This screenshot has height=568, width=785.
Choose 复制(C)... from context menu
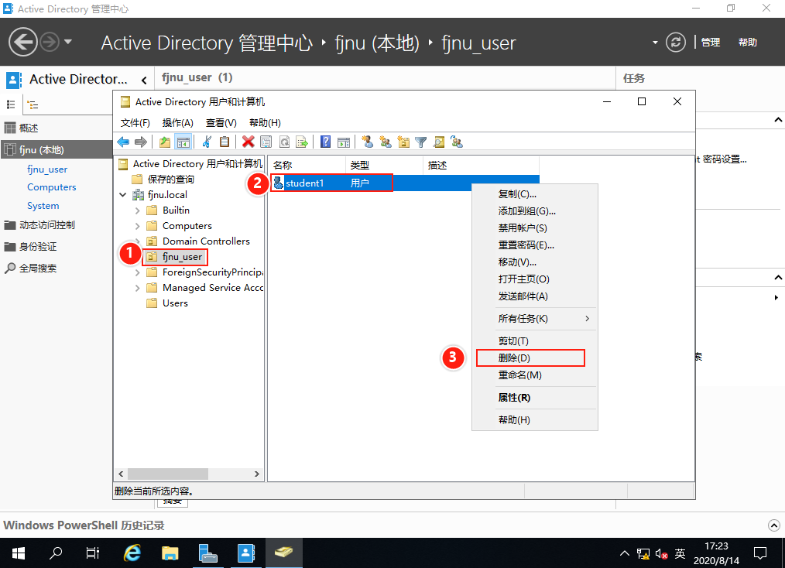coord(535,194)
